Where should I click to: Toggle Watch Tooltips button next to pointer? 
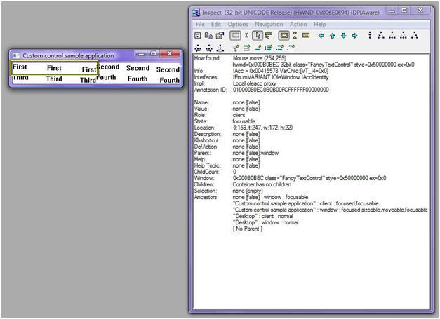pyautogui.click(x=269, y=36)
